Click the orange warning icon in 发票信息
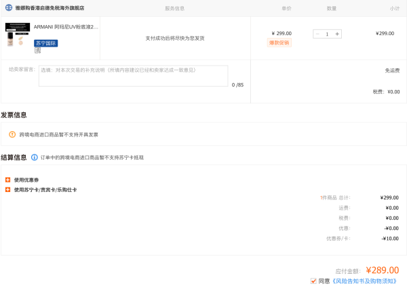 point(12,135)
